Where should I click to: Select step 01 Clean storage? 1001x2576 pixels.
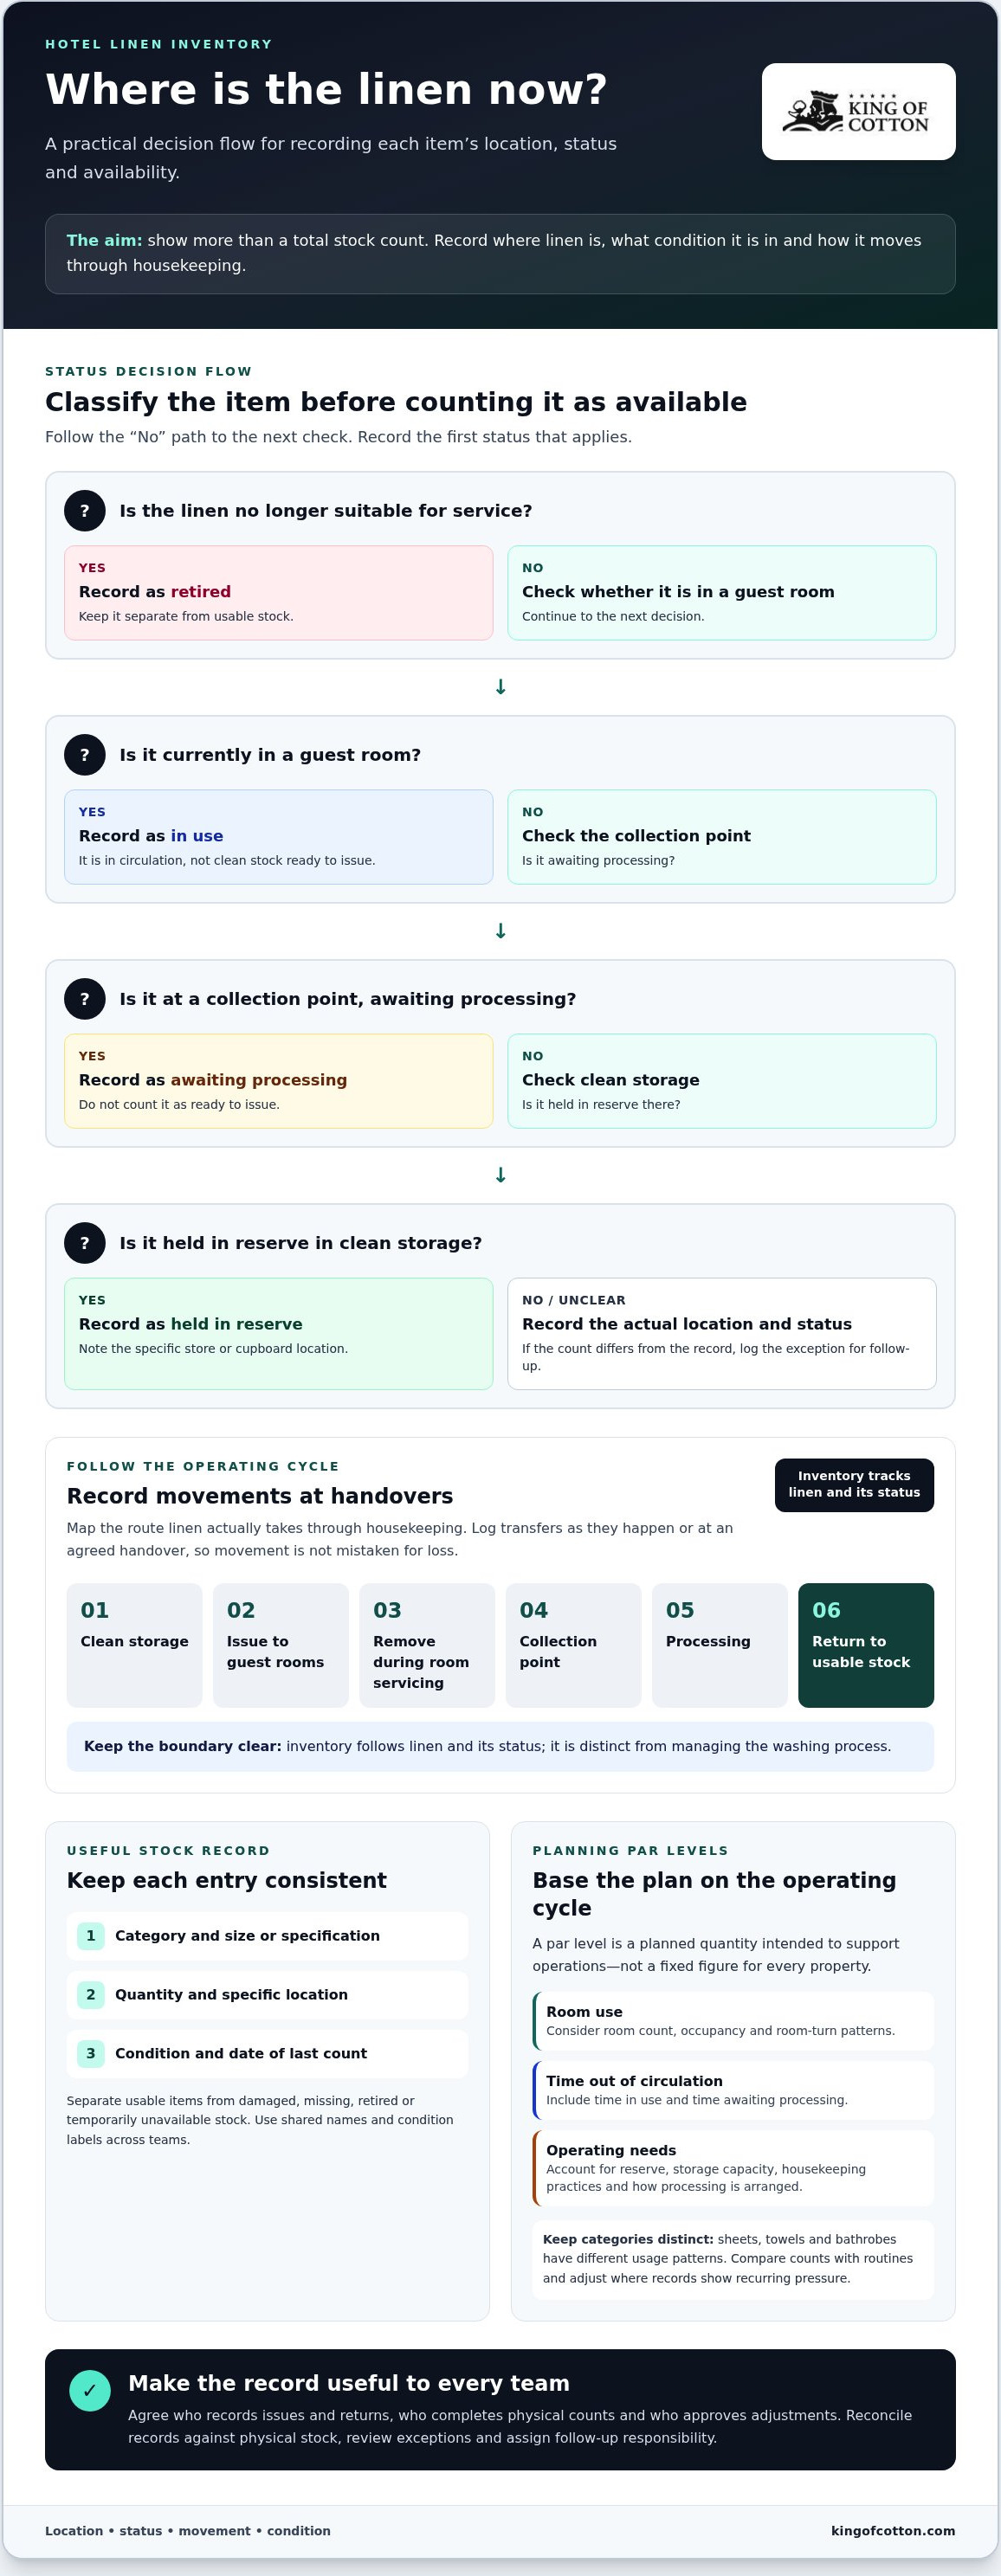pyautogui.click(x=135, y=1645)
